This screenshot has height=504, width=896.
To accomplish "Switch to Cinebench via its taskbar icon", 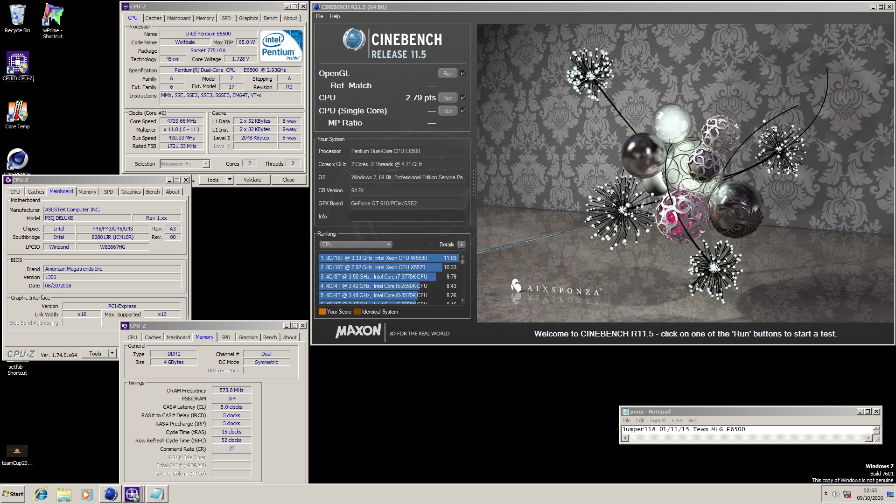I will 110,494.
